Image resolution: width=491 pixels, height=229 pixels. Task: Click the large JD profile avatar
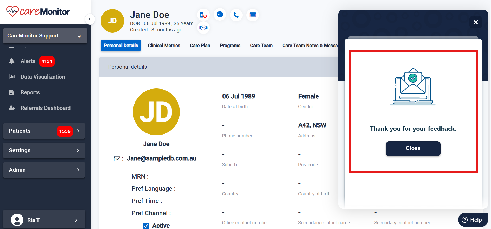156,112
